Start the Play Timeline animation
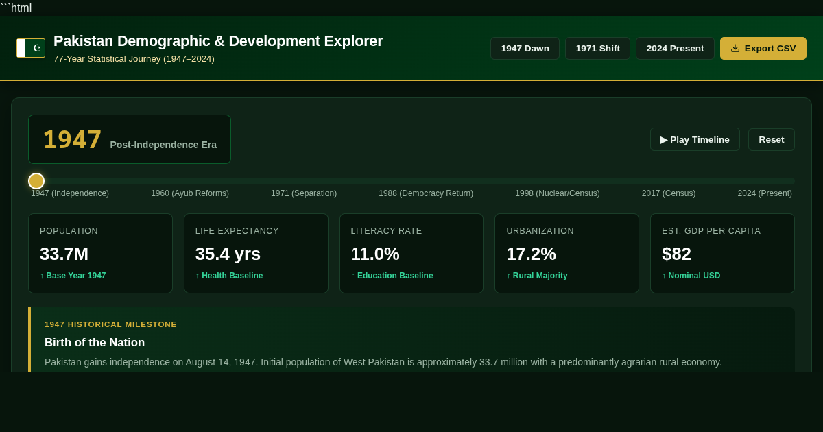 click(x=695, y=139)
